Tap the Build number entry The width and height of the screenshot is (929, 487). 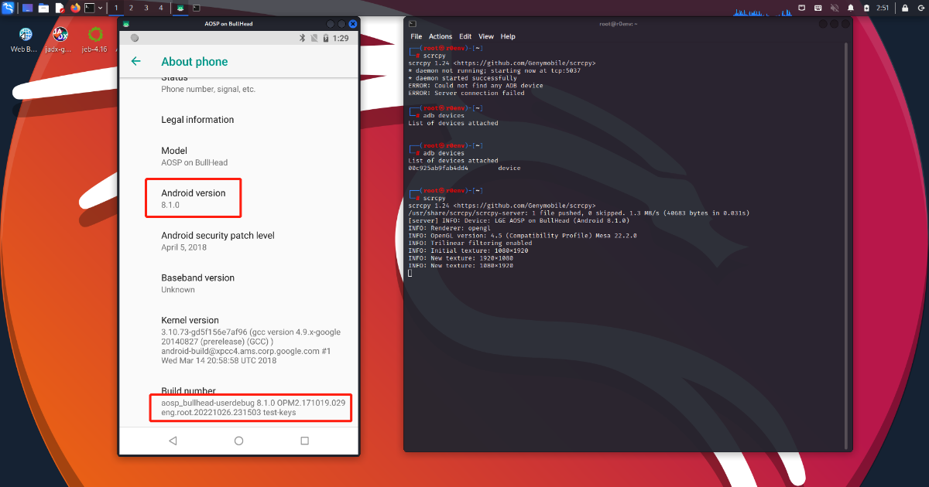[x=238, y=403]
